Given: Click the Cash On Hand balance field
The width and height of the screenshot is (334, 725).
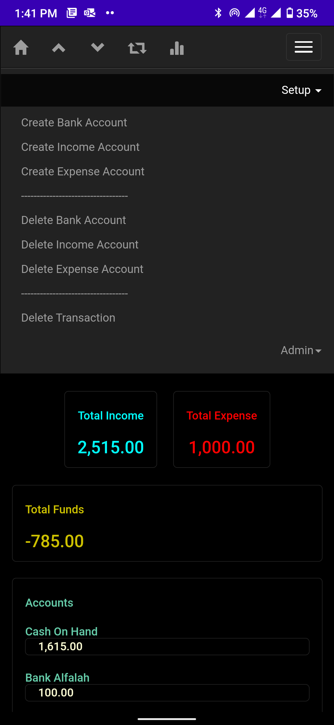Looking at the screenshot, I should [167, 647].
